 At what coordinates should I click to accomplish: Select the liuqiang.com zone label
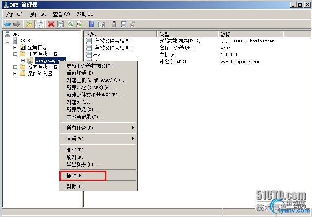pos(51,60)
